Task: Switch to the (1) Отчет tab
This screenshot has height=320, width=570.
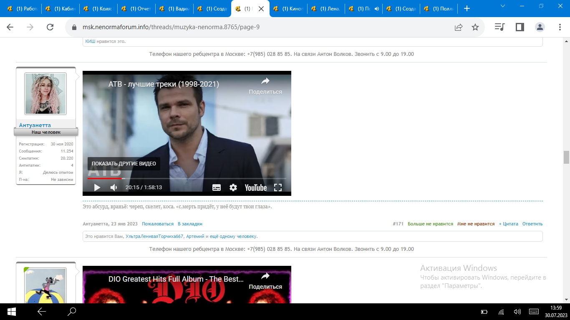Action: 136,9
